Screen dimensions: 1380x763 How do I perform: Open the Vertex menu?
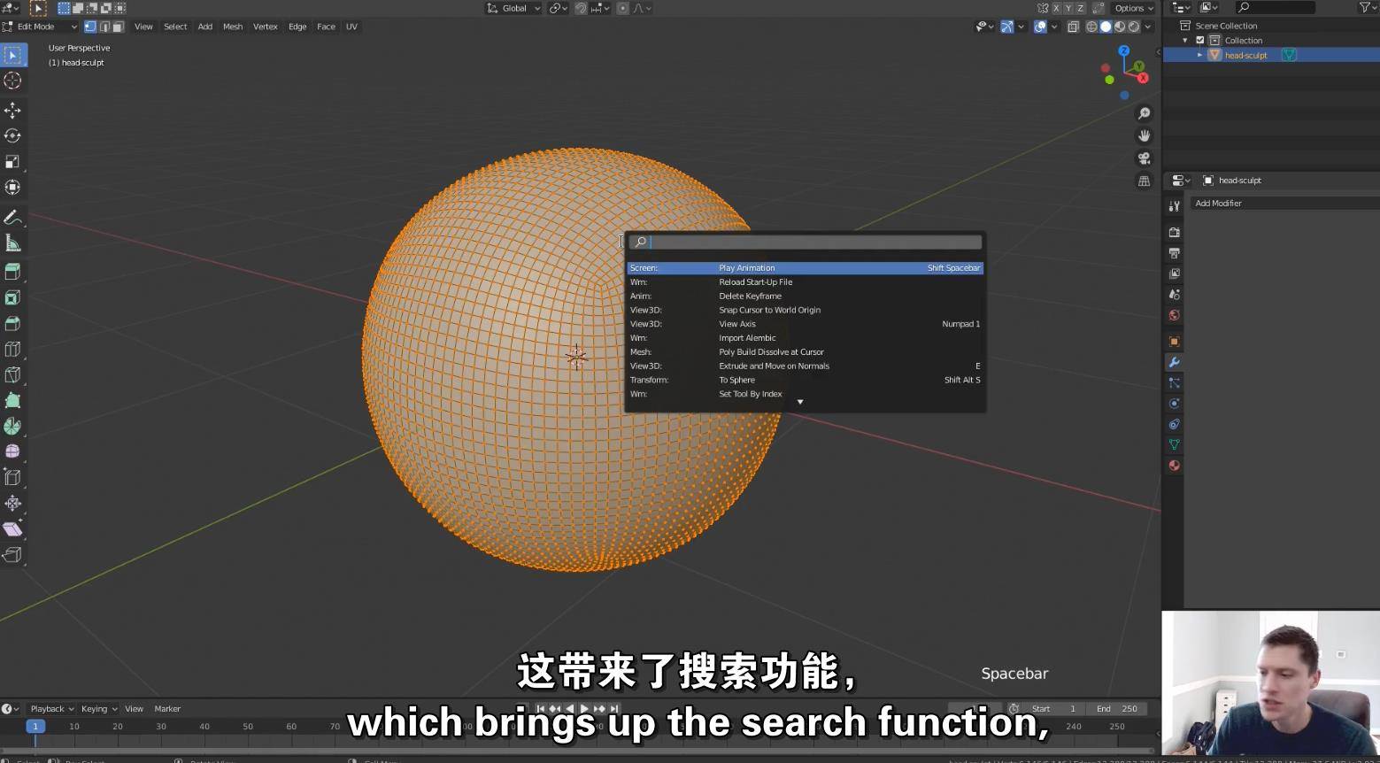click(266, 27)
